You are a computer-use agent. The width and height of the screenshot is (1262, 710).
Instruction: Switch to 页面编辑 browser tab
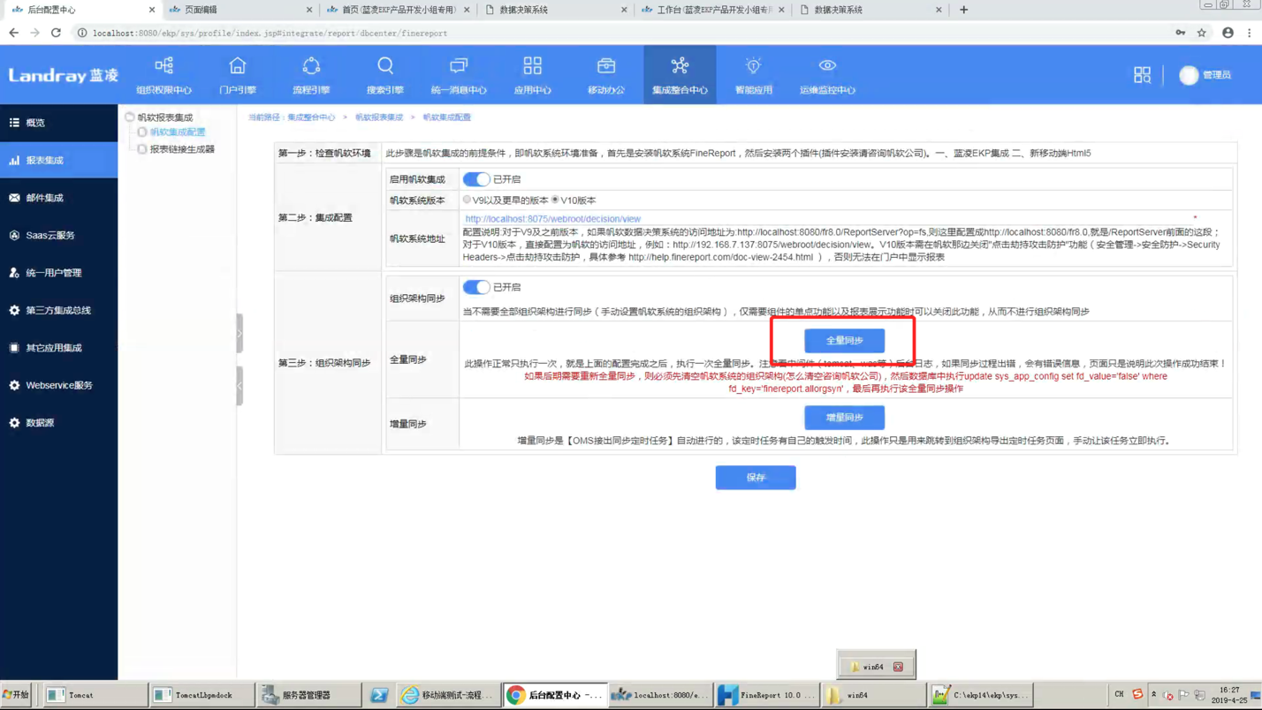(240, 10)
